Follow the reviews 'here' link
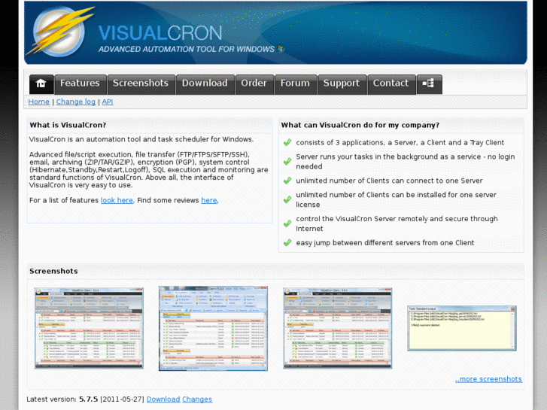 (x=209, y=200)
